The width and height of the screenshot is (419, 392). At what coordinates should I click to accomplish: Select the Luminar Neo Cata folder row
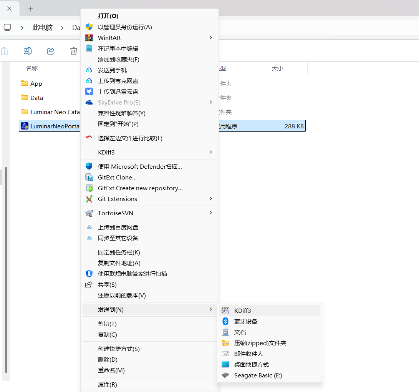(x=50, y=112)
